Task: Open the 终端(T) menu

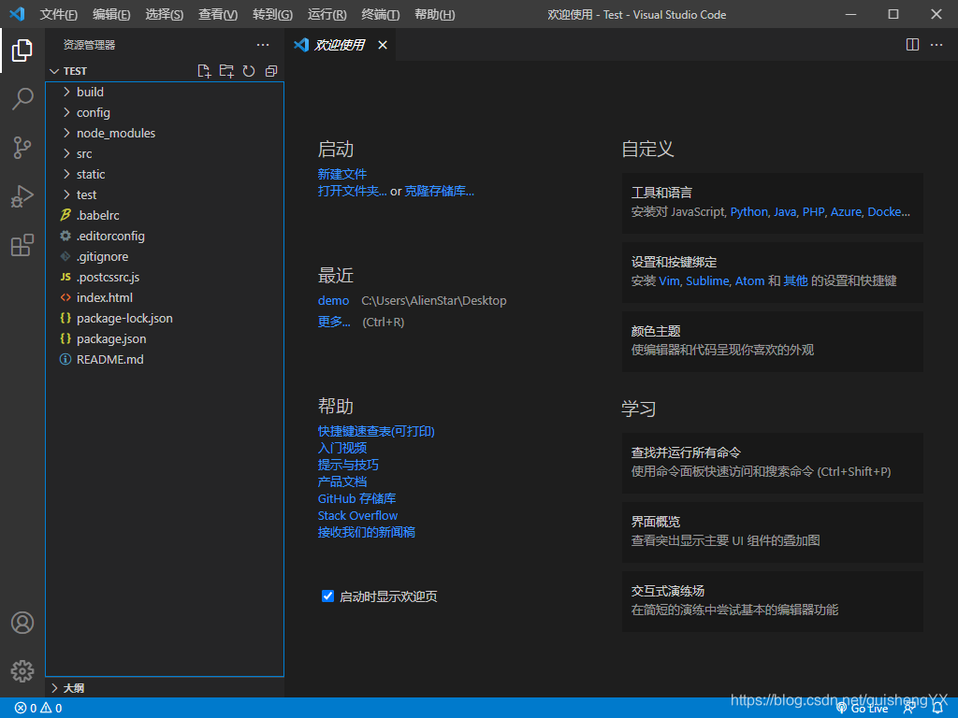Action: pyautogui.click(x=381, y=15)
